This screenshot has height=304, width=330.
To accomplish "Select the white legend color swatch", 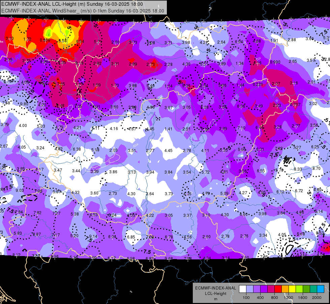I will coord(243,289).
